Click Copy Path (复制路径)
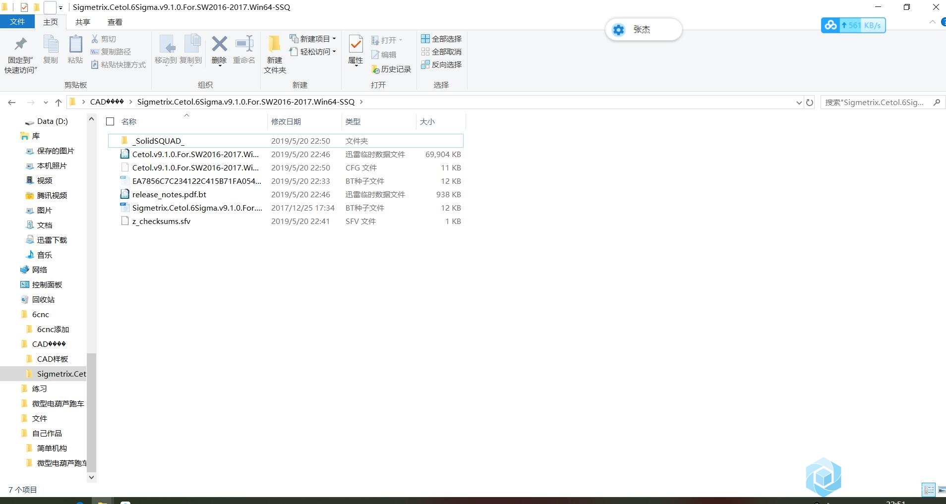 click(111, 52)
